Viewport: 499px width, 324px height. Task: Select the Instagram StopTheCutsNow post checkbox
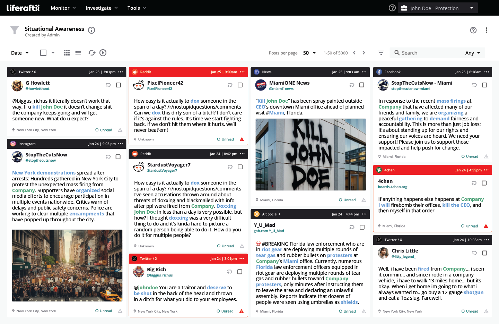(x=118, y=157)
